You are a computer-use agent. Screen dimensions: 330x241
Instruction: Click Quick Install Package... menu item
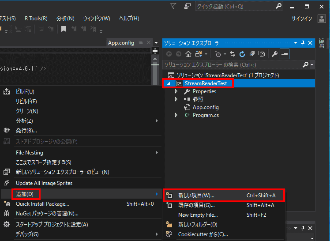pyautogui.click(x=81, y=204)
